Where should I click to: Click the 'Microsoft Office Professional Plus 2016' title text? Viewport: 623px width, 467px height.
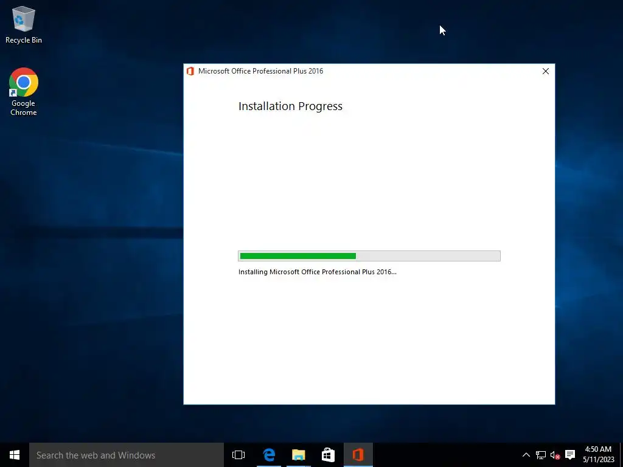pyautogui.click(x=260, y=71)
